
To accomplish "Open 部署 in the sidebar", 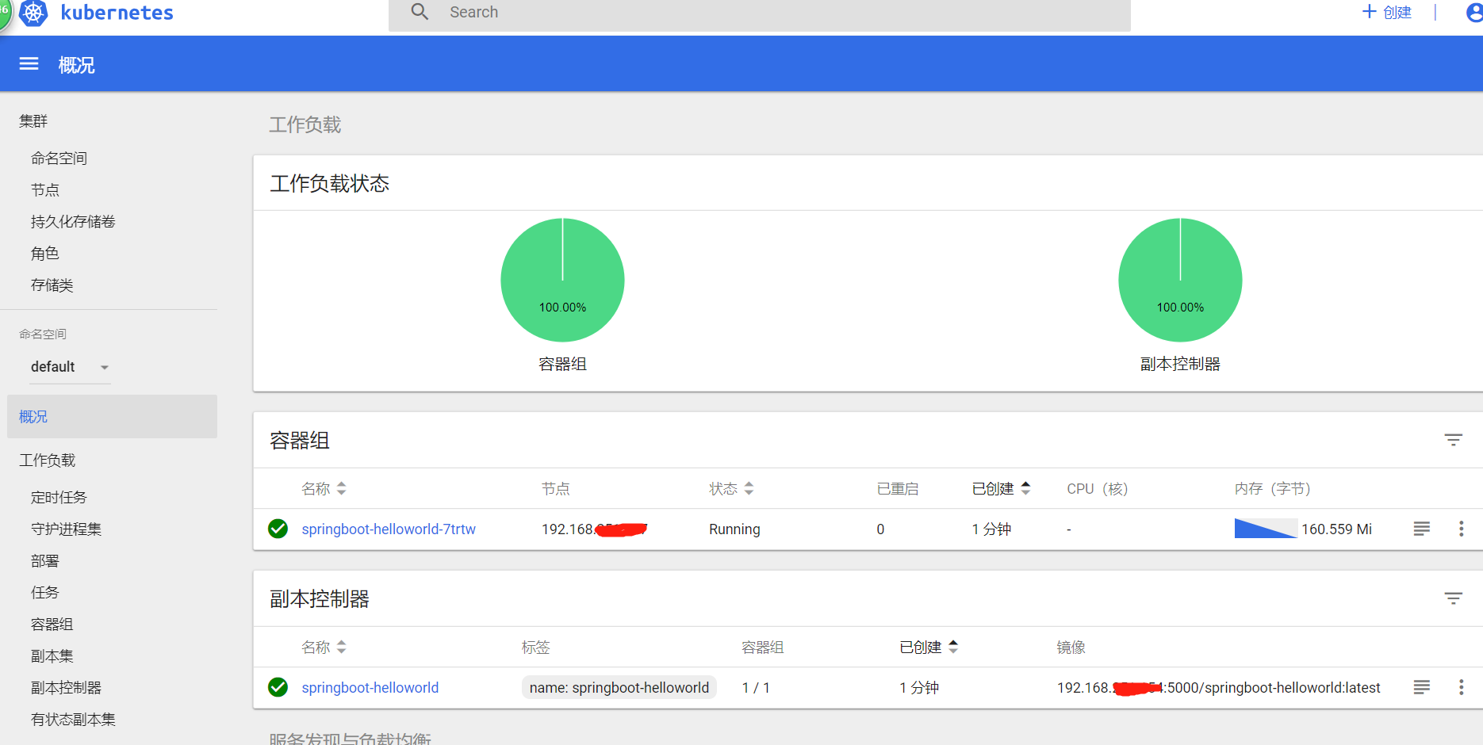I will tap(45, 561).
